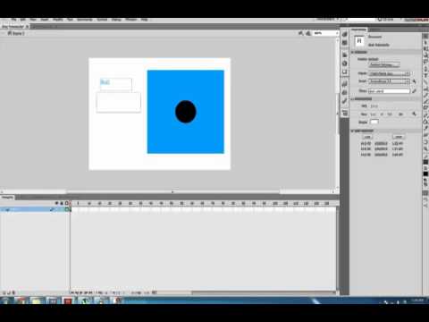Click the New Layer icon

tap(4, 292)
